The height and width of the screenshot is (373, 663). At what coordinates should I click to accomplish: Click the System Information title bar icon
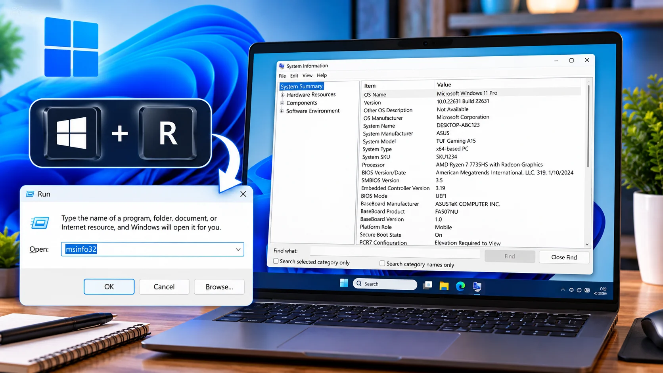[282, 66]
